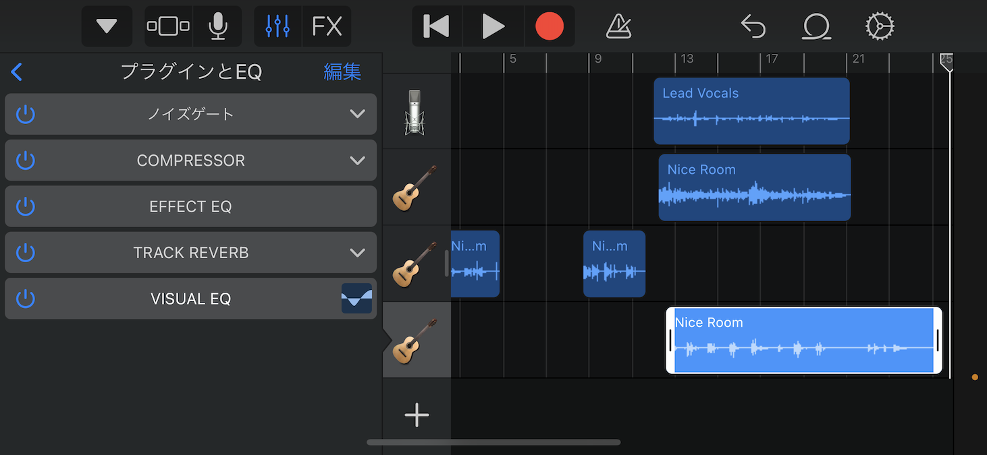Tap bar 5 on the ruler
This screenshot has width=987, height=455.
512,59
